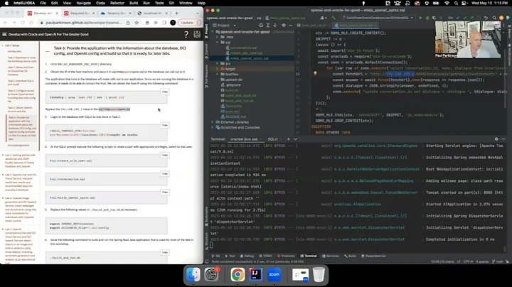The width and height of the screenshot is (512, 287).
Task: Go to Chrome's home page icon
Action: coord(31,23)
